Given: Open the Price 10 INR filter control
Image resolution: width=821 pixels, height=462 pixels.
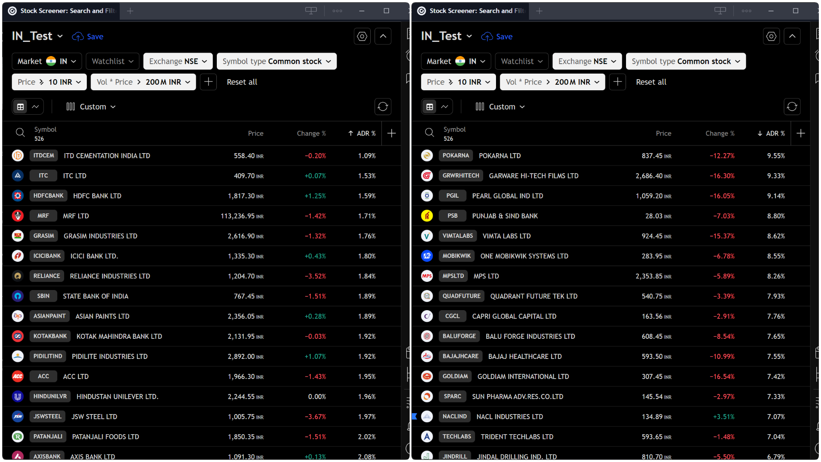Looking at the screenshot, I should tap(49, 82).
